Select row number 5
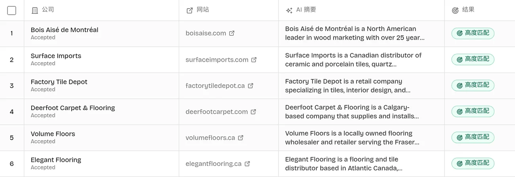The width and height of the screenshot is (515, 177). (11, 138)
